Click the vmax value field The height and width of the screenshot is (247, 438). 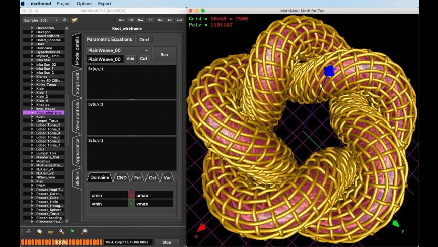pos(154,204)
